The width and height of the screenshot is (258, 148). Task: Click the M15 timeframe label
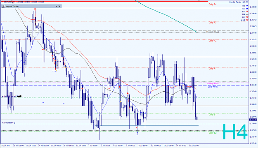(x=243, y=20)
